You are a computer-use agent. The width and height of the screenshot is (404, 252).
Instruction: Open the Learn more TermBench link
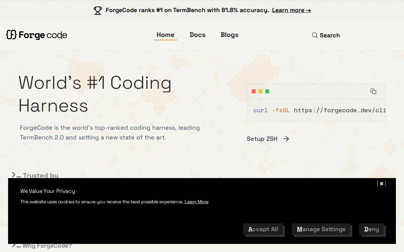tap(291, 10)
